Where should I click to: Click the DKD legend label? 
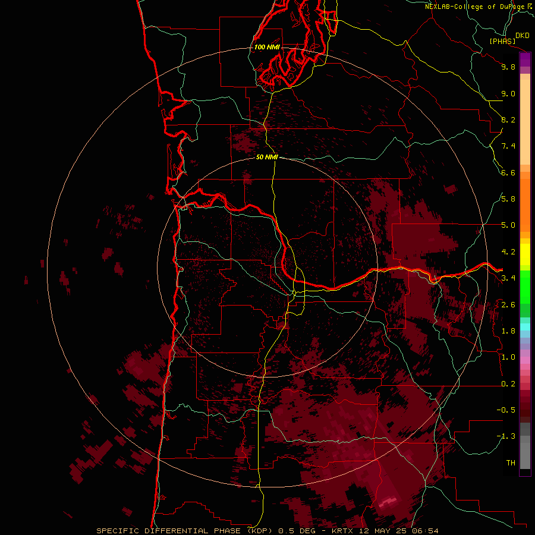[x=523, y=36]
